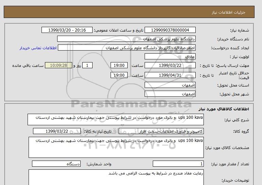The height and width of the screenshot is (185, 262).
Task: Click the goods need date field 1399/03/22
Action: click(x=57, y=131)
